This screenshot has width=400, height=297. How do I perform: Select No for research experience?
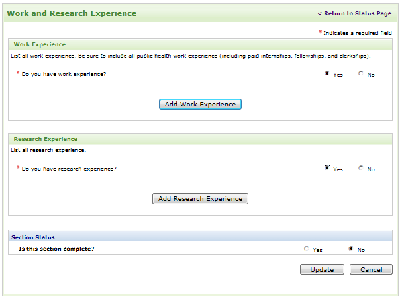[361, 168]
